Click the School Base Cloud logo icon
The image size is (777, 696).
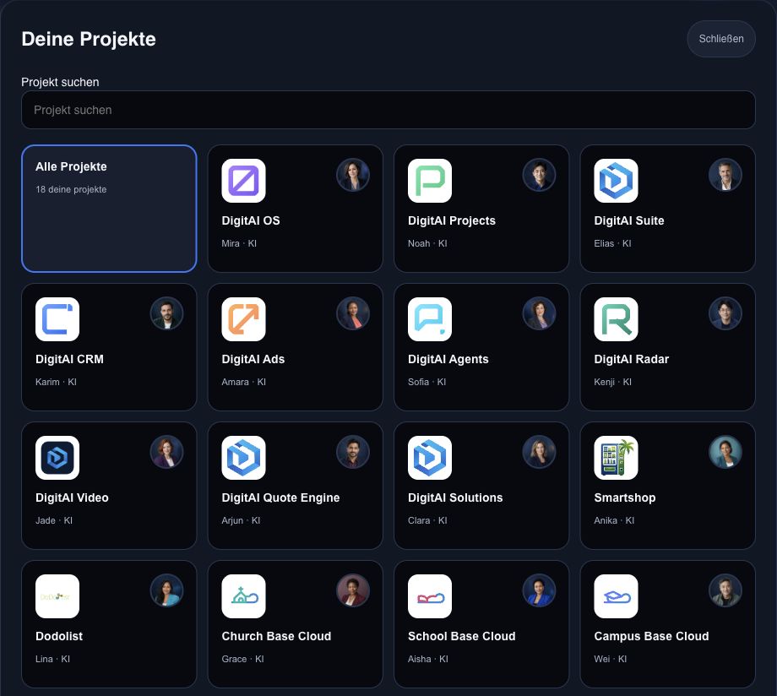[430, 596]
